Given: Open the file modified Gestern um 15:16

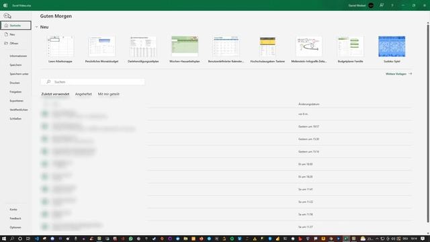Looking at the screenshot, I should click(226, 152).
